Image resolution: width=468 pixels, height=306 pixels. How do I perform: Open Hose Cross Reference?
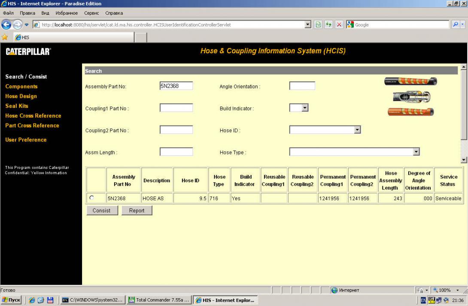pyautogui.click(x=33, y=116)
